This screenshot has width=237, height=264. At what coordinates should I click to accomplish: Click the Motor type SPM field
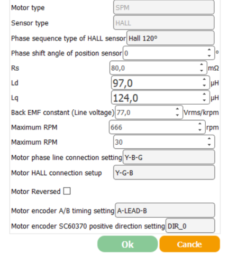[x=164, y=7]
